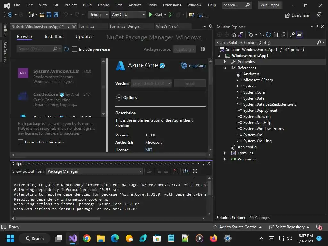328x246 pixels.
Task: Click Select Repository in status bar
Action: 289,227
